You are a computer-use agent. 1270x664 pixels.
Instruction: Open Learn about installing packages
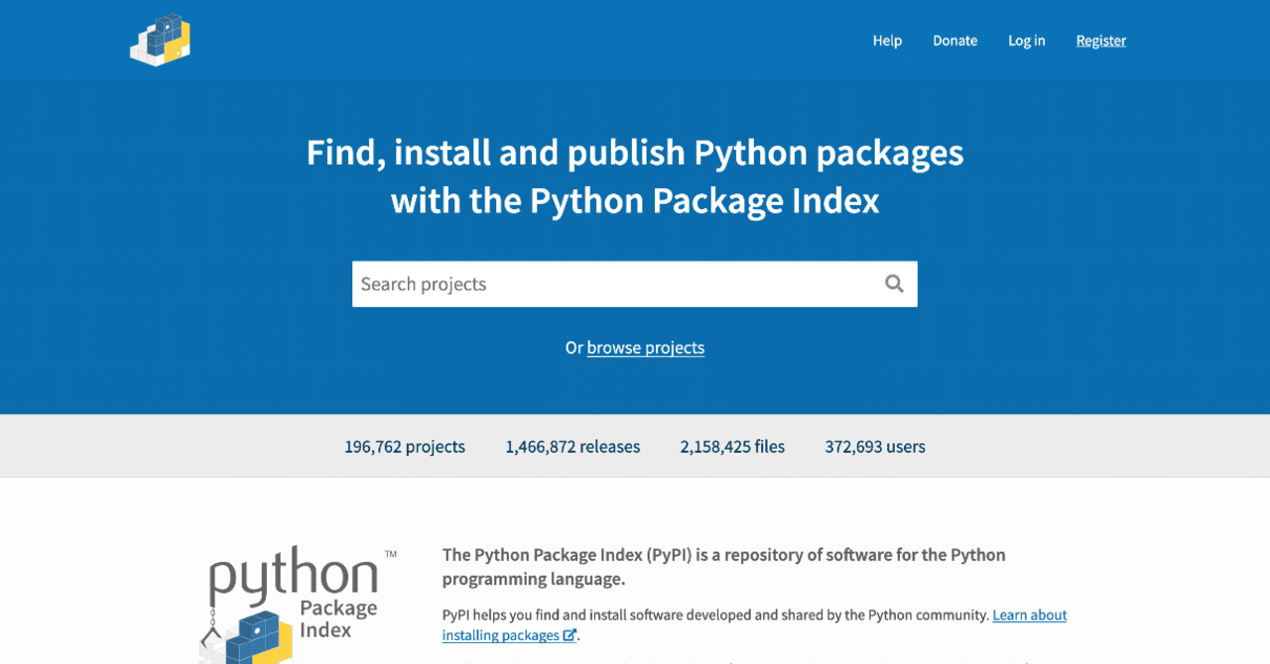[x=1029, y=614]
